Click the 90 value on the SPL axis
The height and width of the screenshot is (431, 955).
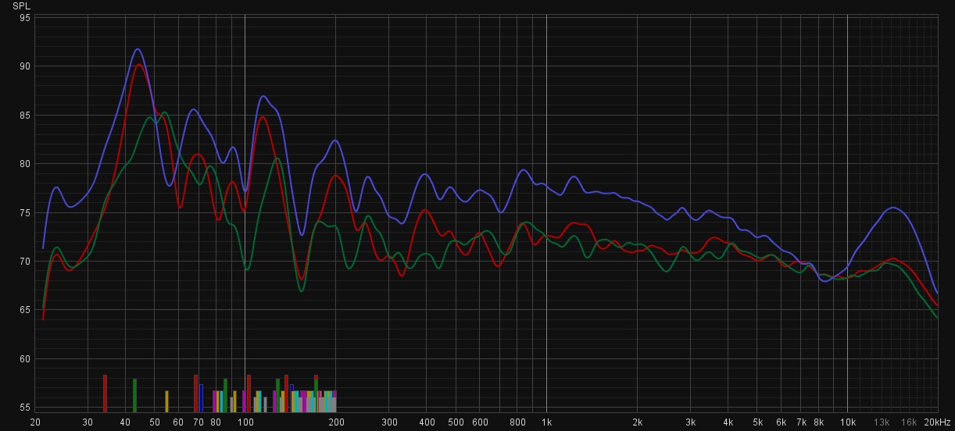25,66
